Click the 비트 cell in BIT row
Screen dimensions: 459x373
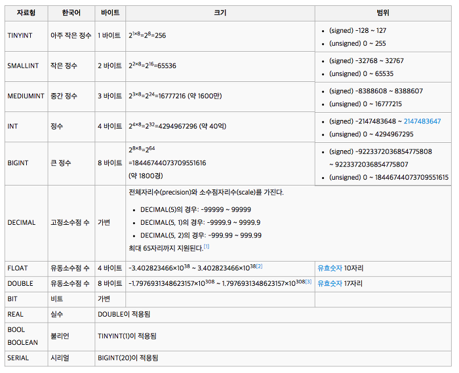[x=71, y=299]
